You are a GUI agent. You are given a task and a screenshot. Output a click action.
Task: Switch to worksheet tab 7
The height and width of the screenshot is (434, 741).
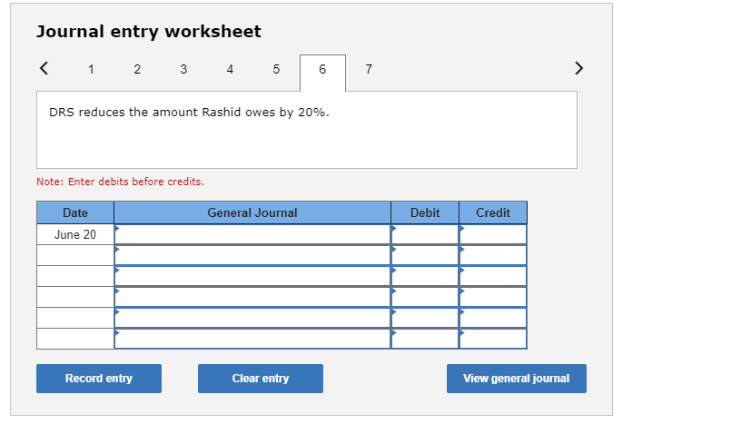pos(369,69)
